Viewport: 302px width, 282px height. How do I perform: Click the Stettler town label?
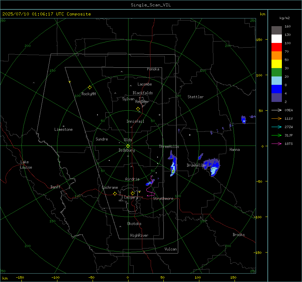click(x=196, y=97)
